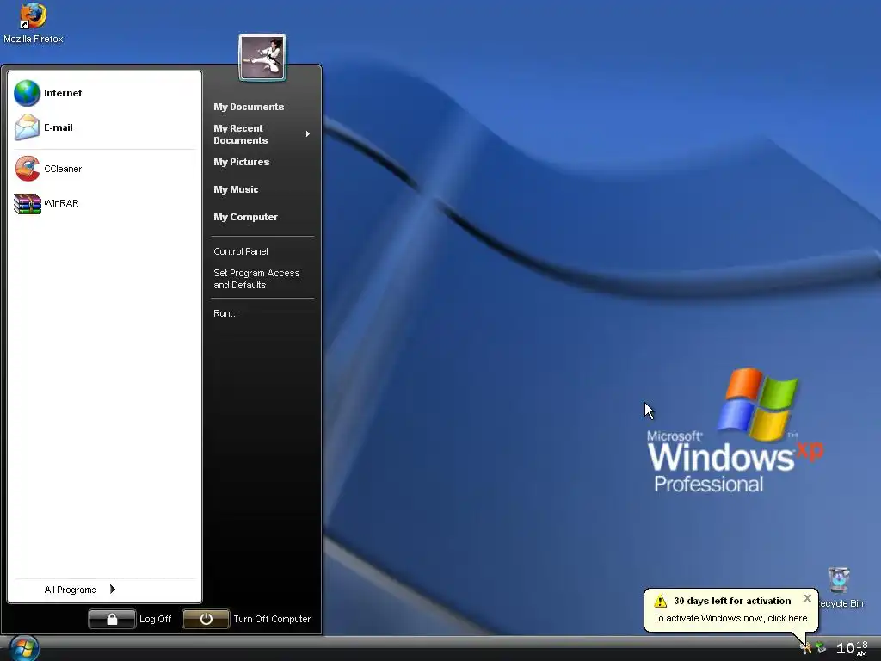Expand the My Recent Documents submenu arrow
The width and height of the screenshot is (881, 661).
click(x=307, y=133)
